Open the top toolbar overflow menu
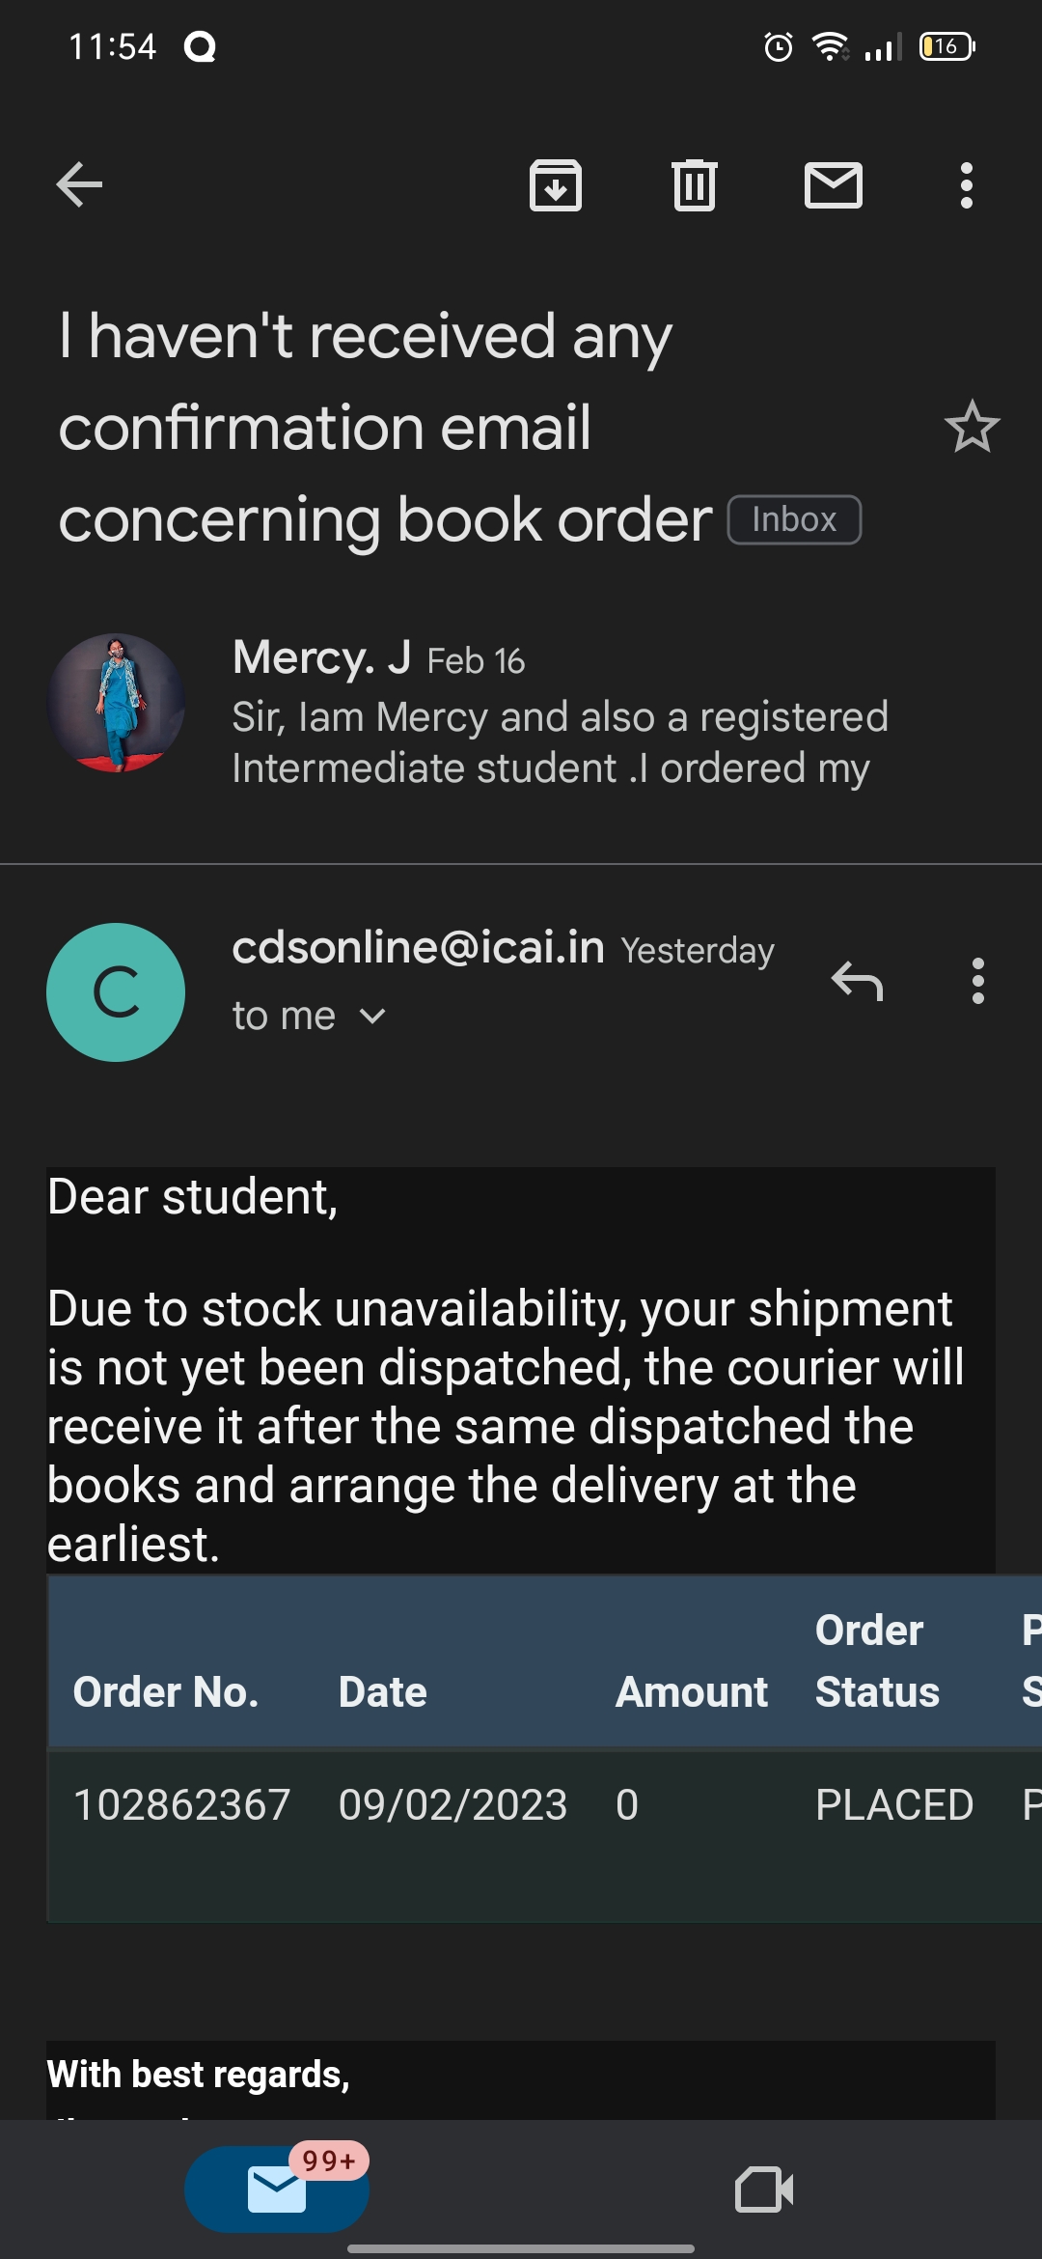The width and height of the screenshot is (1042, 2259). [x=966, y=184]
